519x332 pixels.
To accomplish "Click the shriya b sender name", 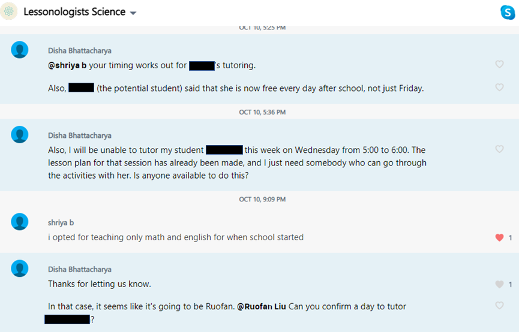I will pyautogui.click(x=61, y=222).
